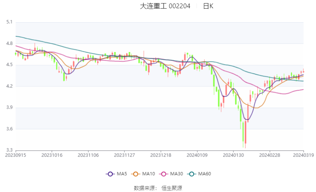Click the 20231218 date label

161,155
